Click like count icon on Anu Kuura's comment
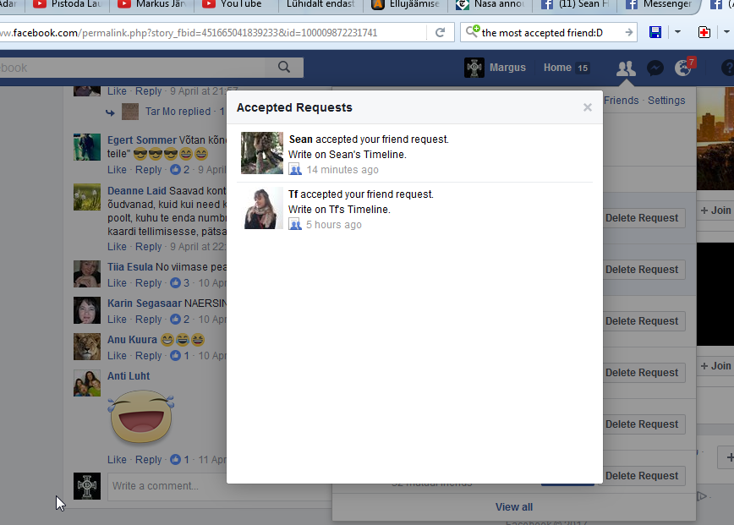 [176, 356]
